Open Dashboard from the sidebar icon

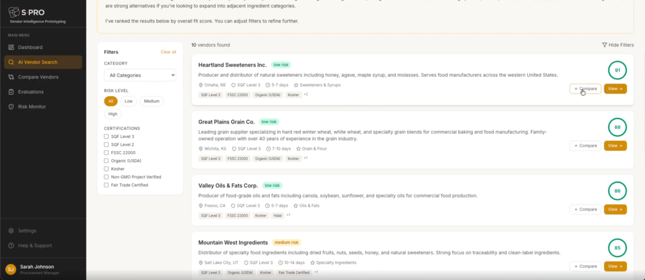(11, 47)
